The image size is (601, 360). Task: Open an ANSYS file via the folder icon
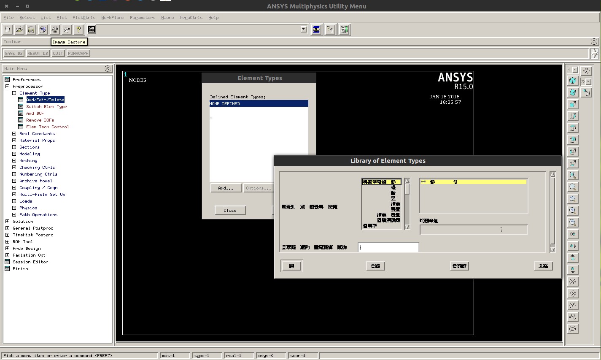[19, 30]
